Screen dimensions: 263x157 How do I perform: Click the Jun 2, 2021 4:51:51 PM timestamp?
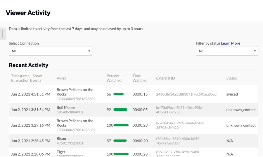click(31, 94)
